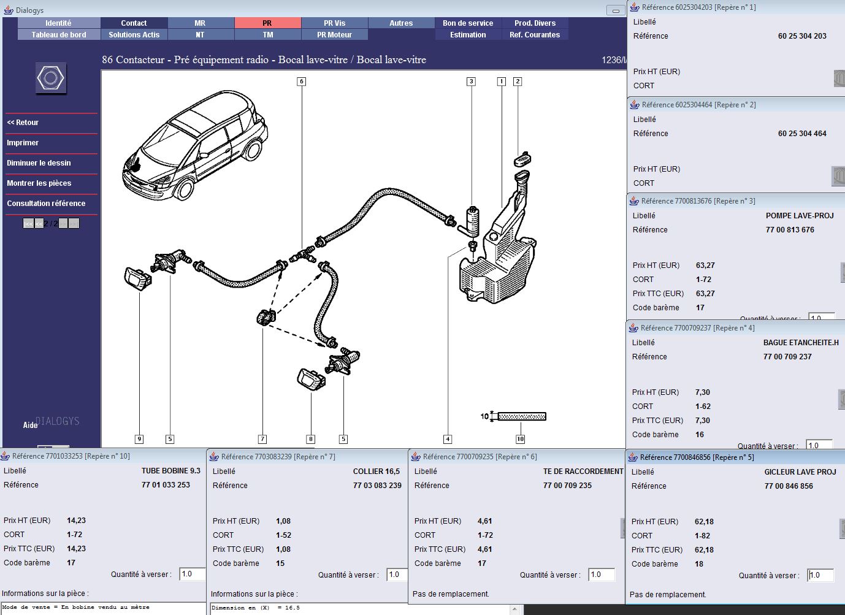Select callout number 10 below the tube

(x=520, y=439)
